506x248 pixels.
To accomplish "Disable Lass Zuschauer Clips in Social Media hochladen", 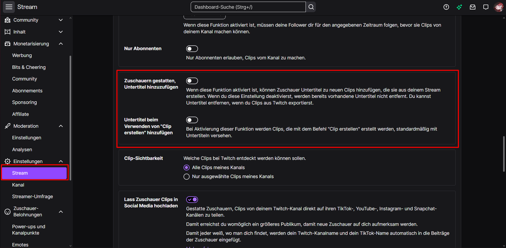I will point(192,199).
